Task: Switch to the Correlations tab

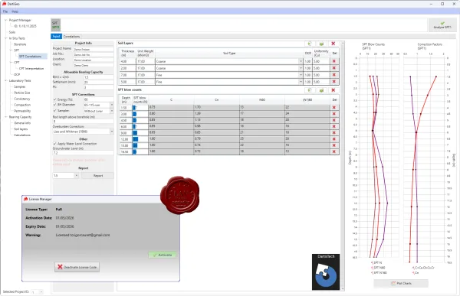Action: tap(71, 36)
